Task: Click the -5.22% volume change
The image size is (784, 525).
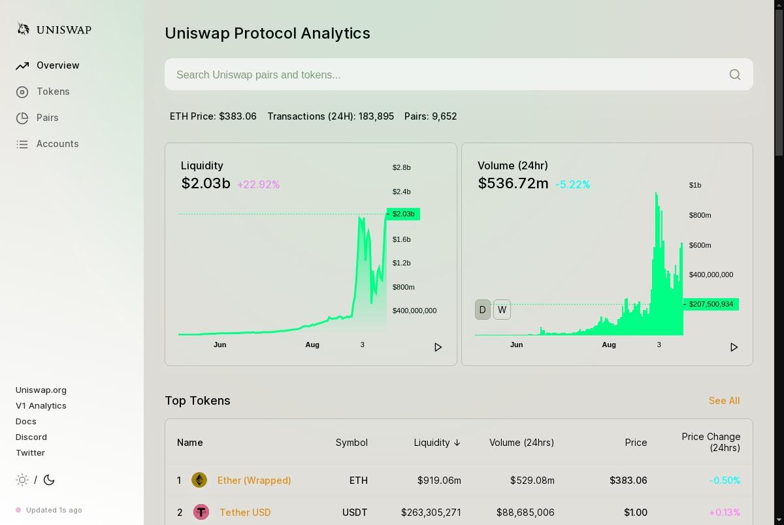Action: (572, 185)
